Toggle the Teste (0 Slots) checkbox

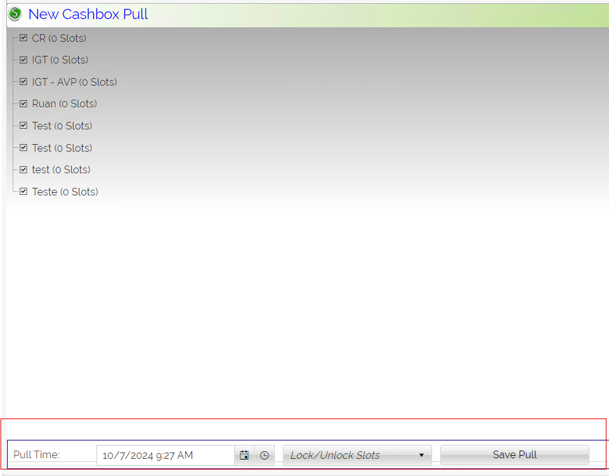tap(23, 192)
